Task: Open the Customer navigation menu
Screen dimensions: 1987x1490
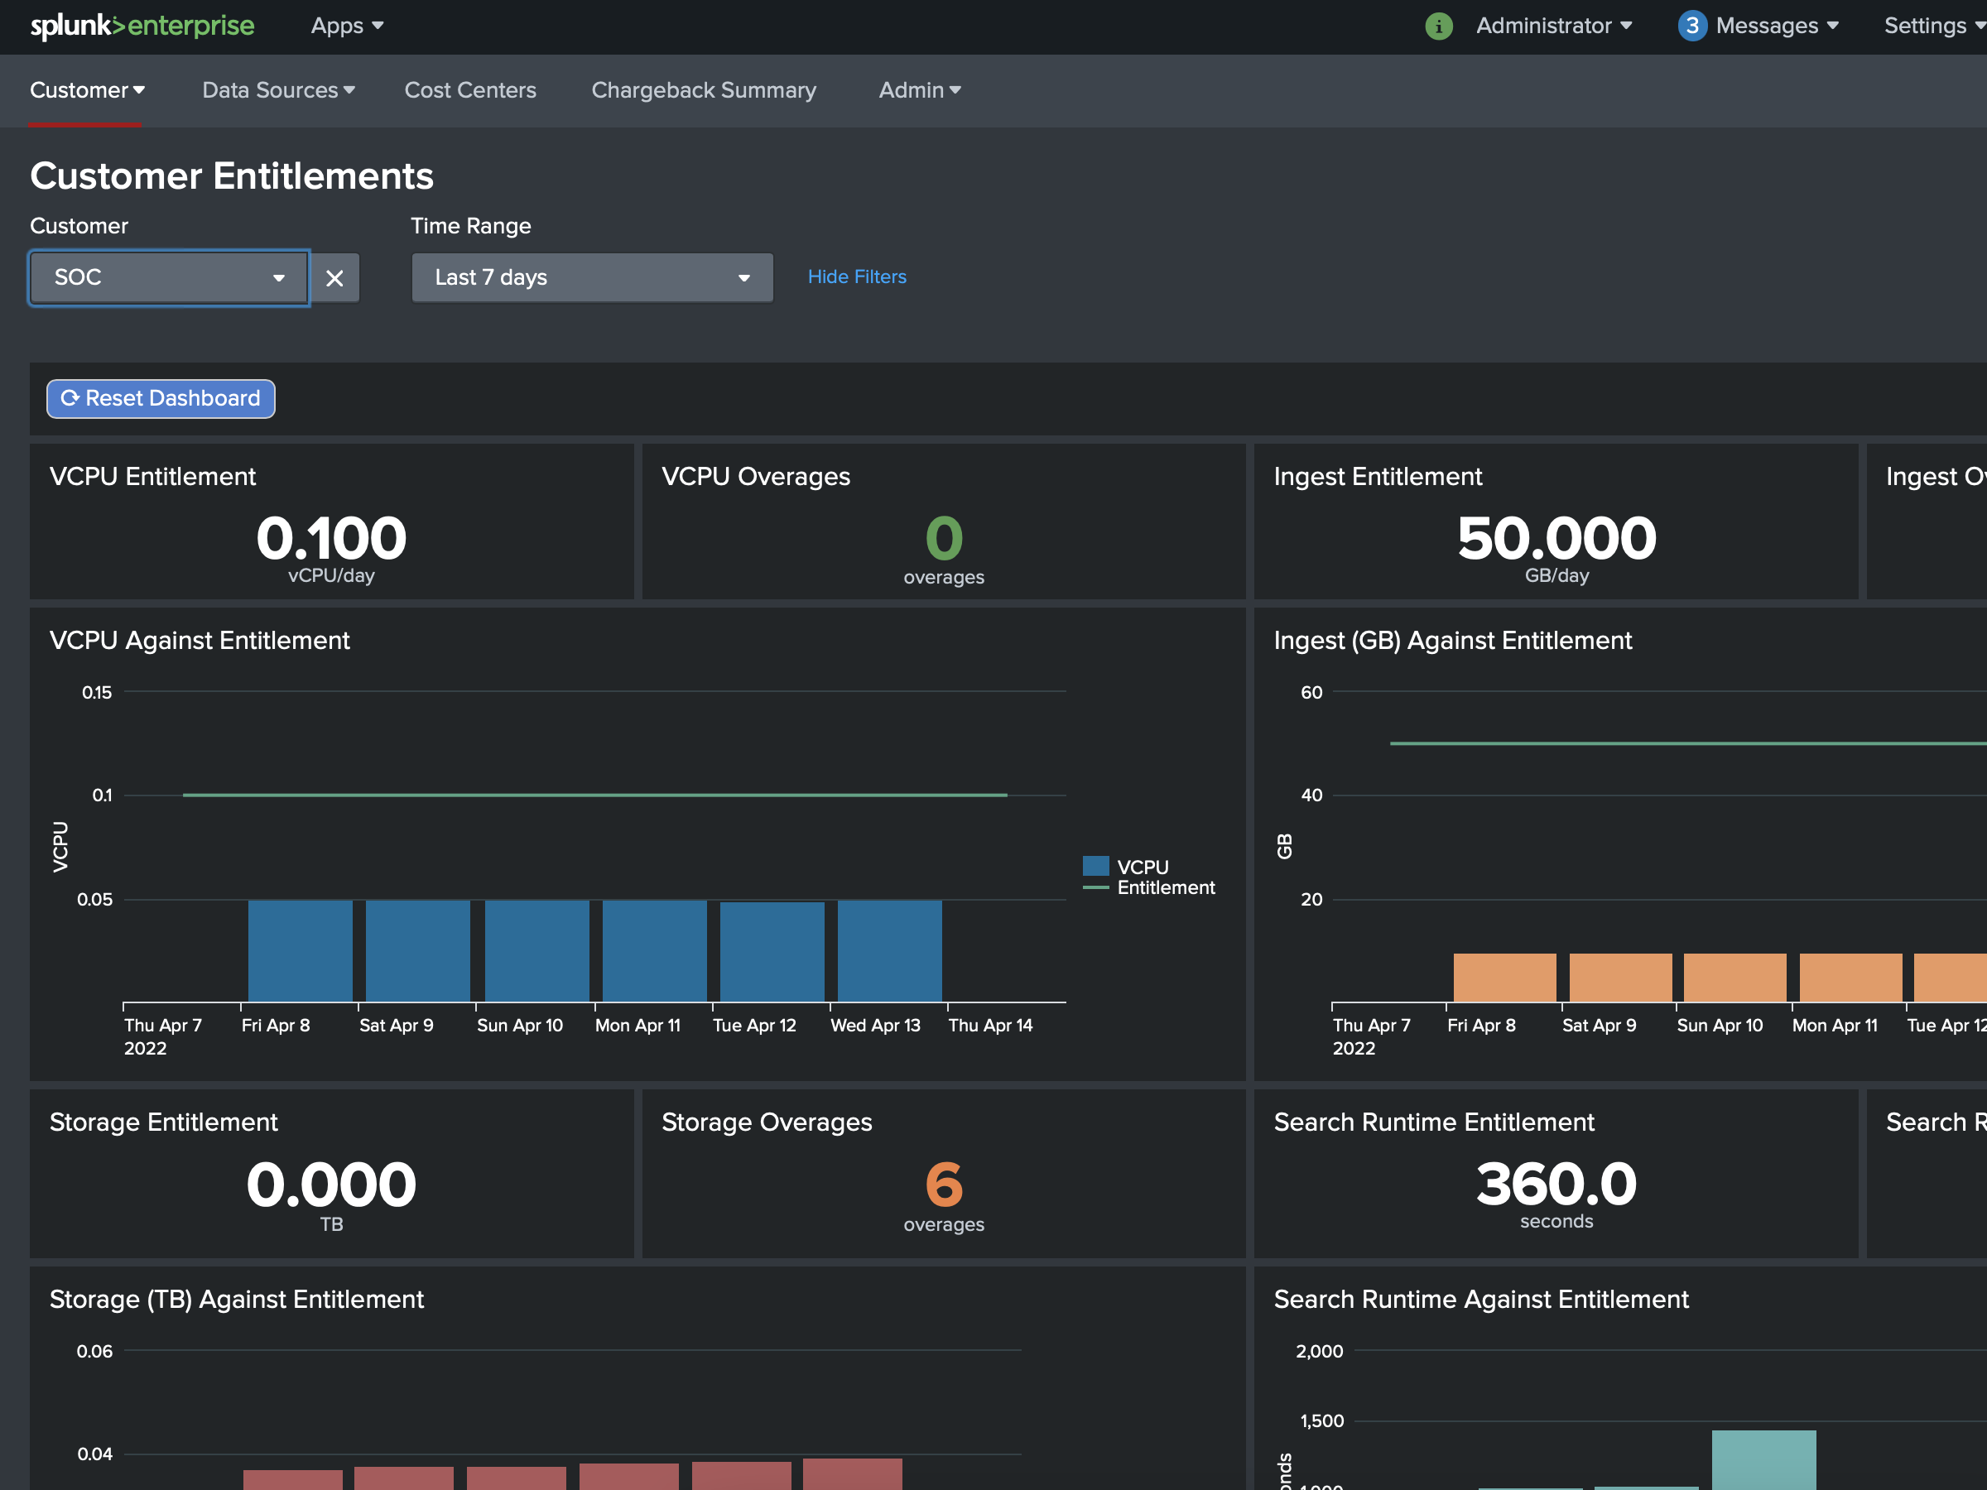Action: point(87,89)
